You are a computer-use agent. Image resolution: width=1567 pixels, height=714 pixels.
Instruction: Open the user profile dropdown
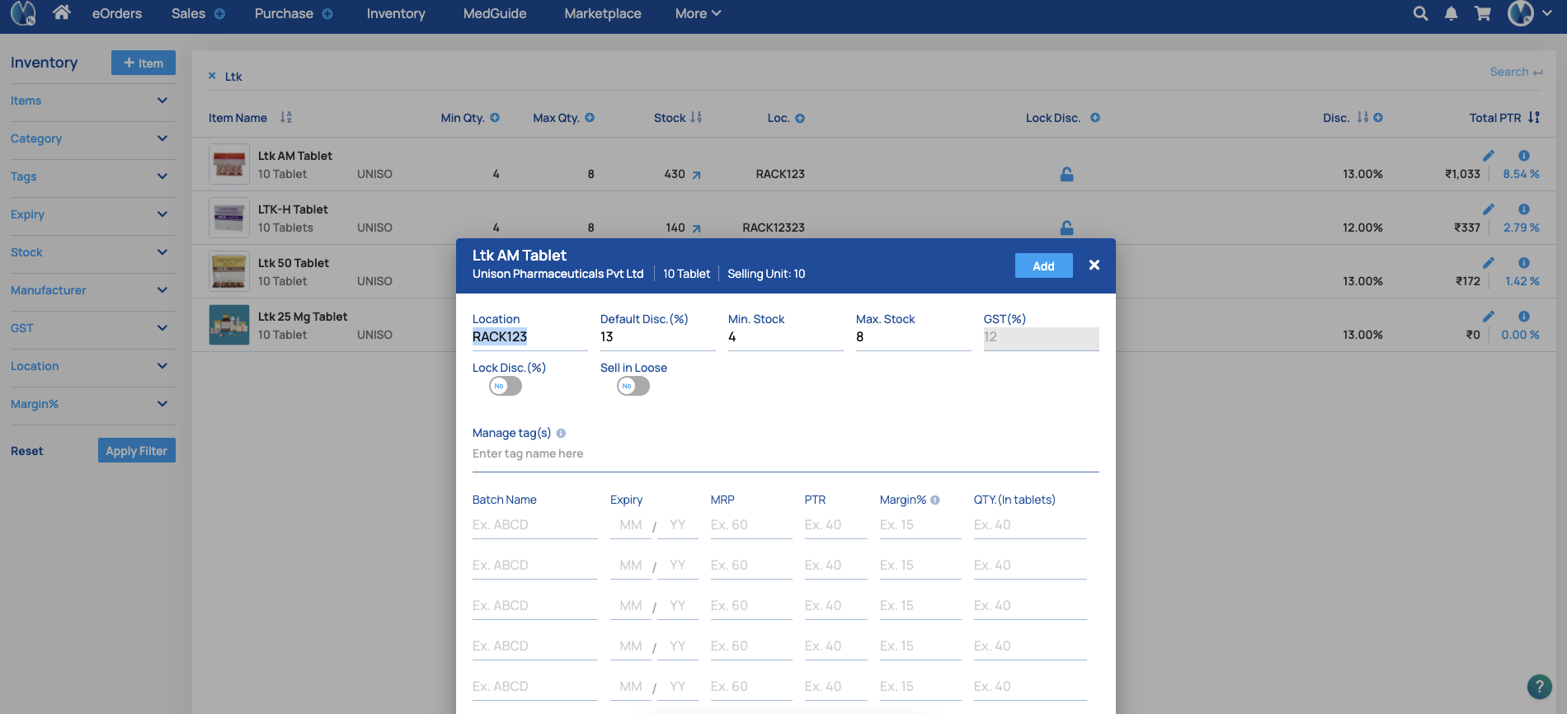[1529, 13]
